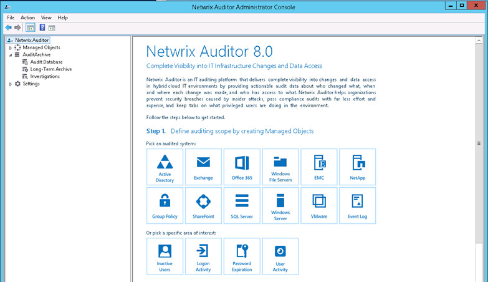Select the Password Expiration tile

[242, 256]
